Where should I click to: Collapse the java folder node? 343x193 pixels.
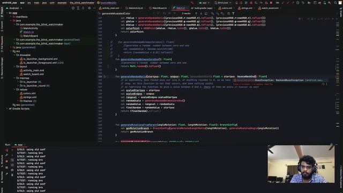click(x=11, y=20)
